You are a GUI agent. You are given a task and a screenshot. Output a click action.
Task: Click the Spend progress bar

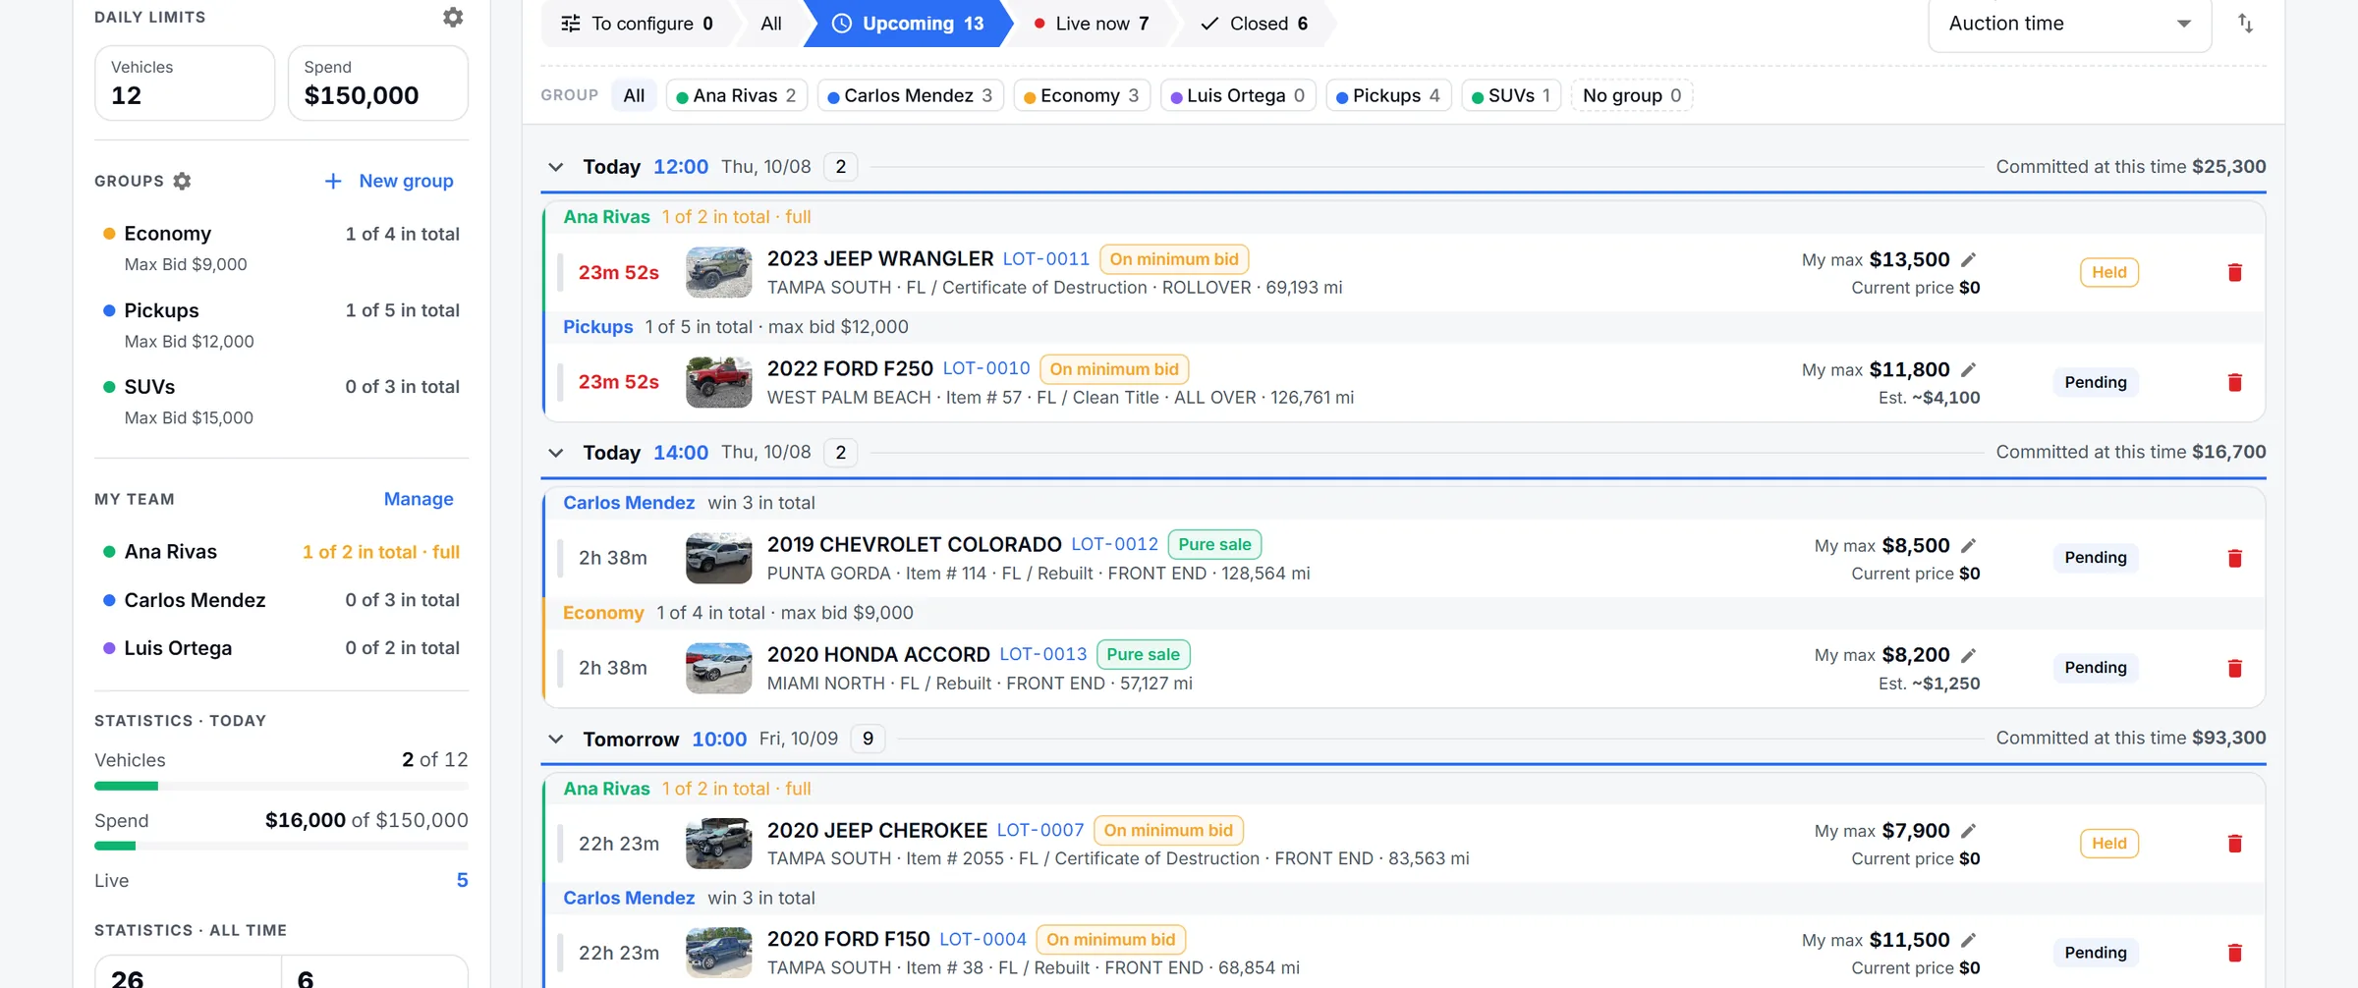click(x=281, y=846)
